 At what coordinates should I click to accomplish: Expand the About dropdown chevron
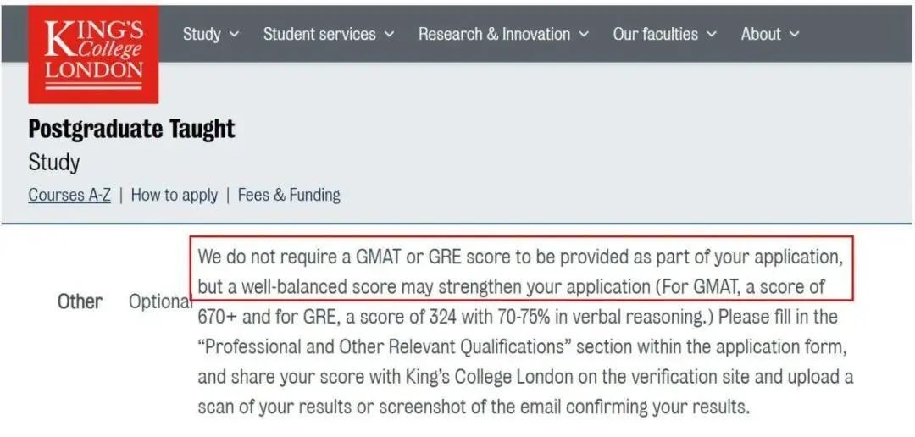click(x=794, y=35)
